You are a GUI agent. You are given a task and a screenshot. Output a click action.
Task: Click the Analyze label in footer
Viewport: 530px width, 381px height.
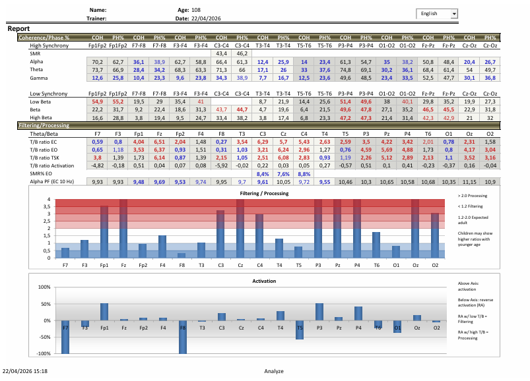click(x=273, y=371)
